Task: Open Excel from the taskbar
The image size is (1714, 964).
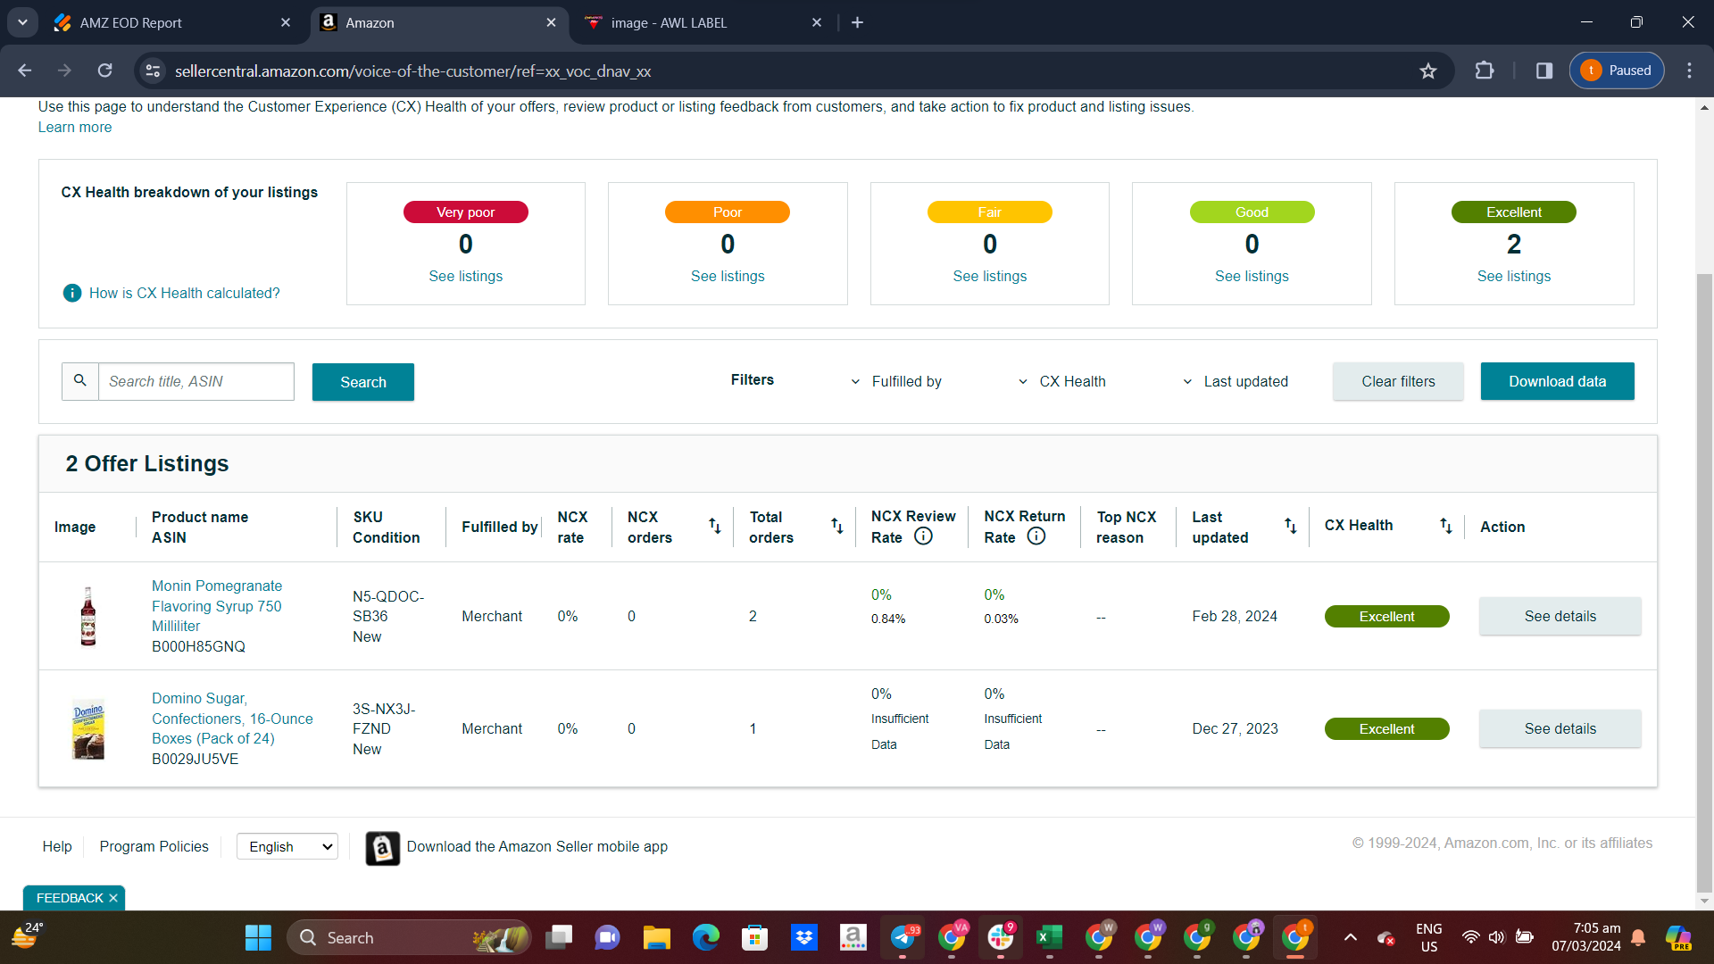Action: 1049,937
